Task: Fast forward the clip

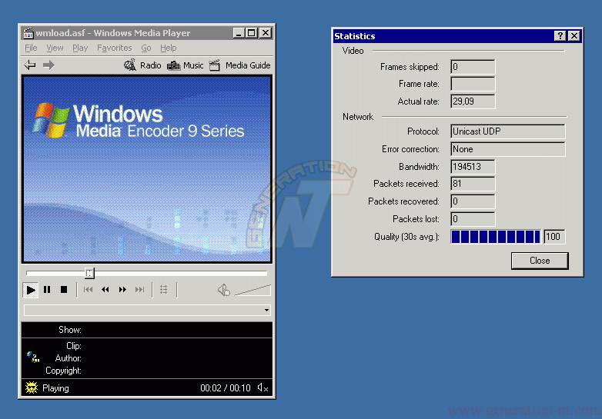Action: [x=122, y=290]
